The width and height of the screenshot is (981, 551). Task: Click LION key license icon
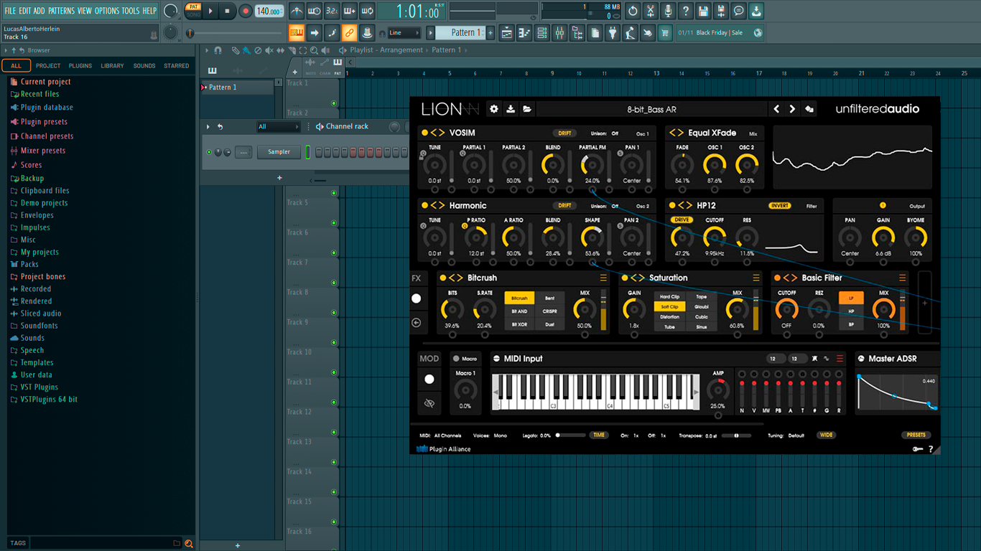(x=917, y=449)
